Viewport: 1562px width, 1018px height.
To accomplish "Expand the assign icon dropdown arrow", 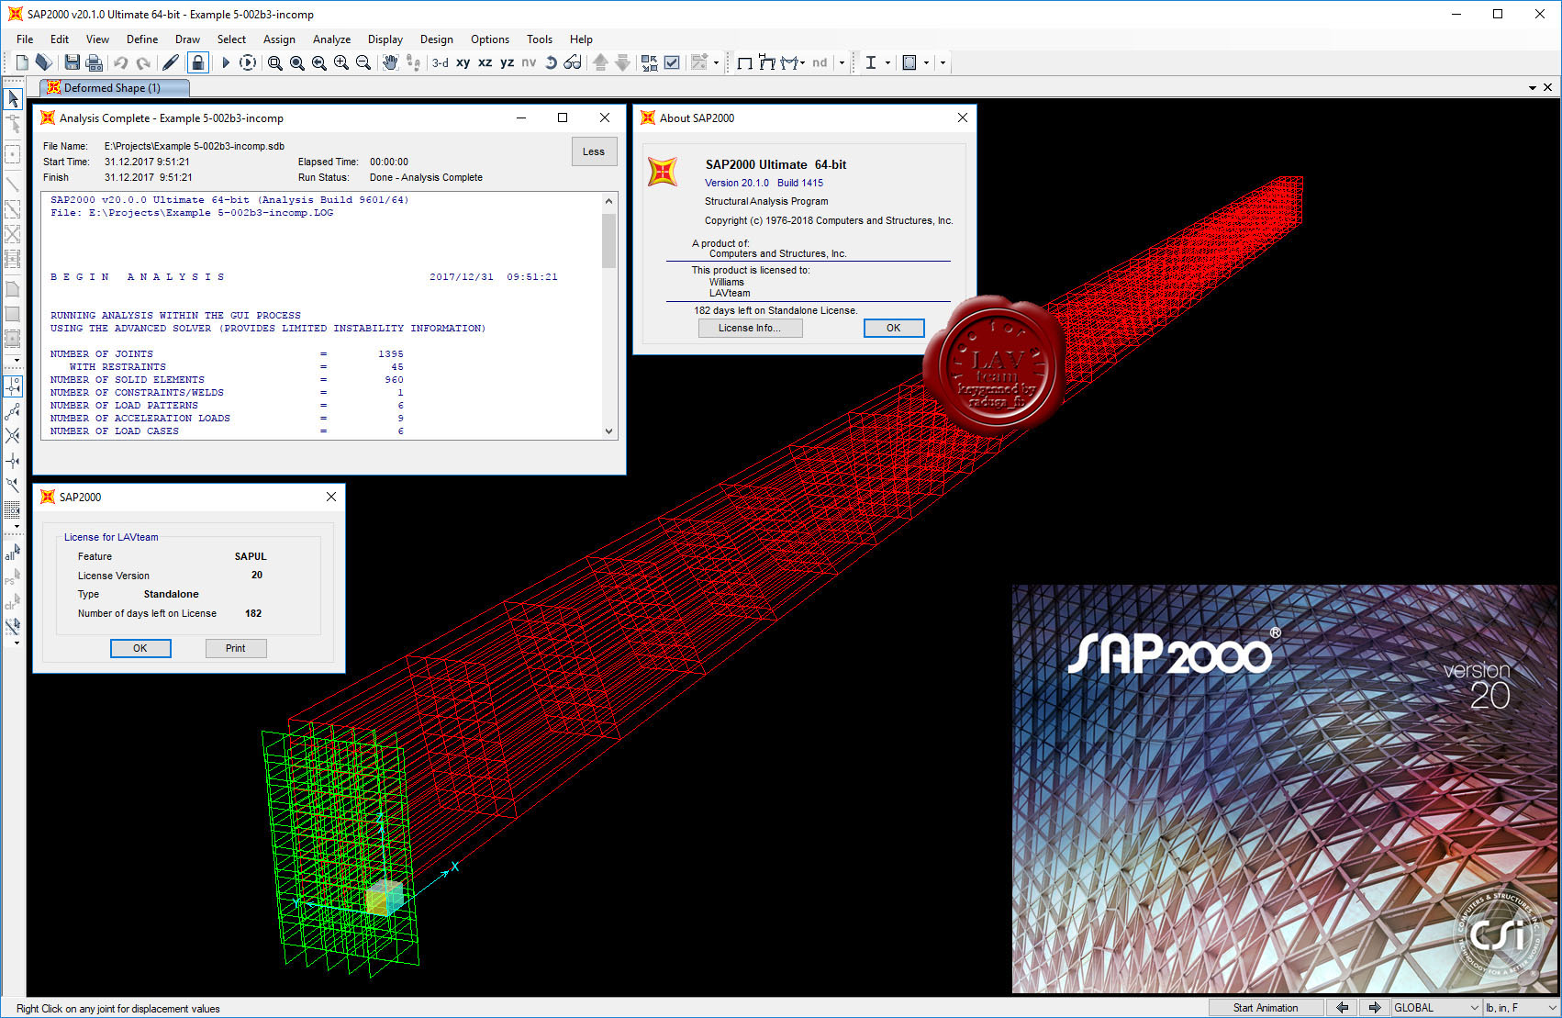I will click(x=716, y=62).
